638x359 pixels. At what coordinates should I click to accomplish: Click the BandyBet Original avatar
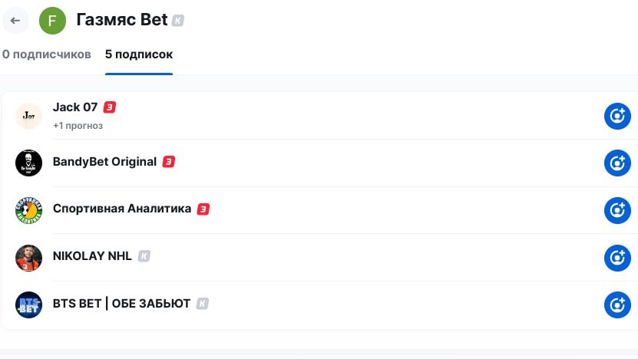29,163
